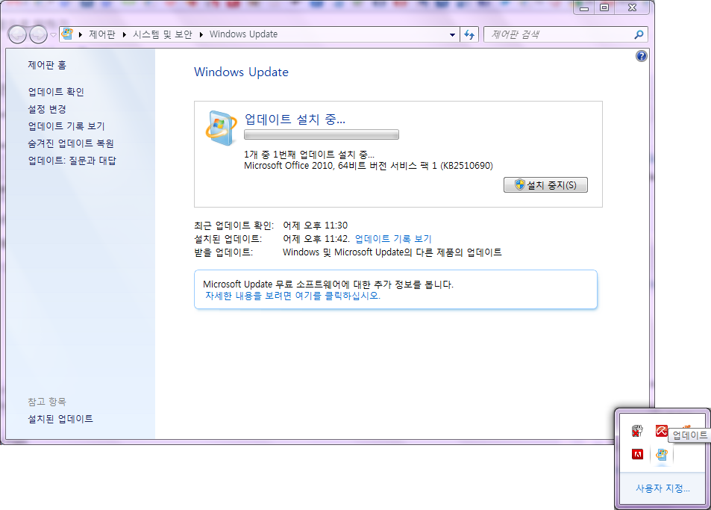Expand the address bar history dropdown
This screenshot has height=510, width=711.
tap(452, 34)
